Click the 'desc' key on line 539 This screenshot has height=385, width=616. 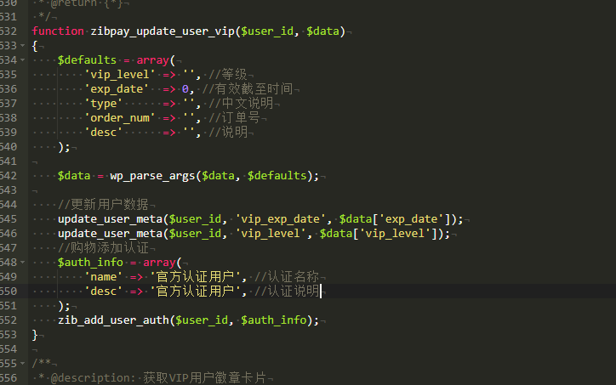click(103, 133)
